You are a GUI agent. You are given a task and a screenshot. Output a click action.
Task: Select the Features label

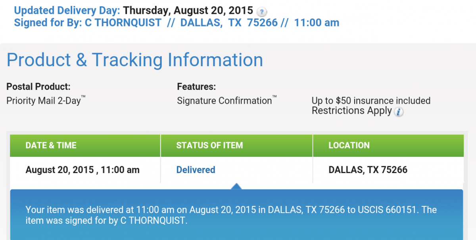point(196,86)
